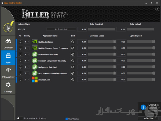
Task: Click Total Download value field
Action: pos(82,29)
